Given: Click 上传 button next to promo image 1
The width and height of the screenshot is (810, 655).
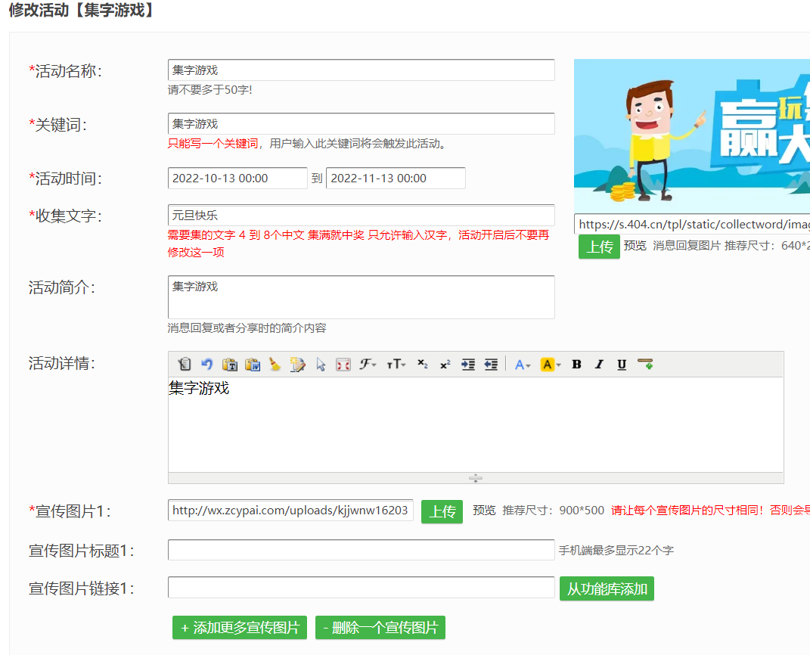Looking at the screenshot, I should pyautogui.click(x=442, y=511).
